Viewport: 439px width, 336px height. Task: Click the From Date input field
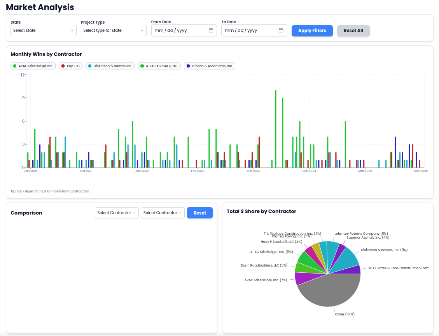point(184,30)
